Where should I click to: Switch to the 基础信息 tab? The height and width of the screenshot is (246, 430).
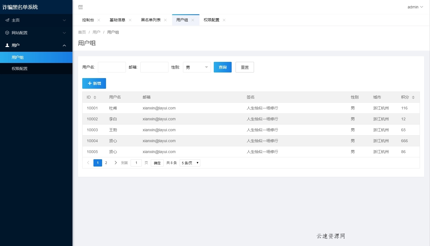coord(118,20)
